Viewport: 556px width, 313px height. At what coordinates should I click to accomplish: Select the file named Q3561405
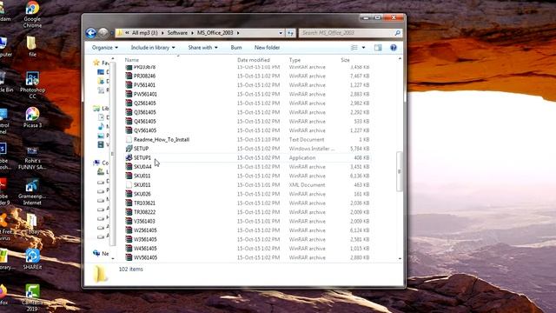coord(145,112)
